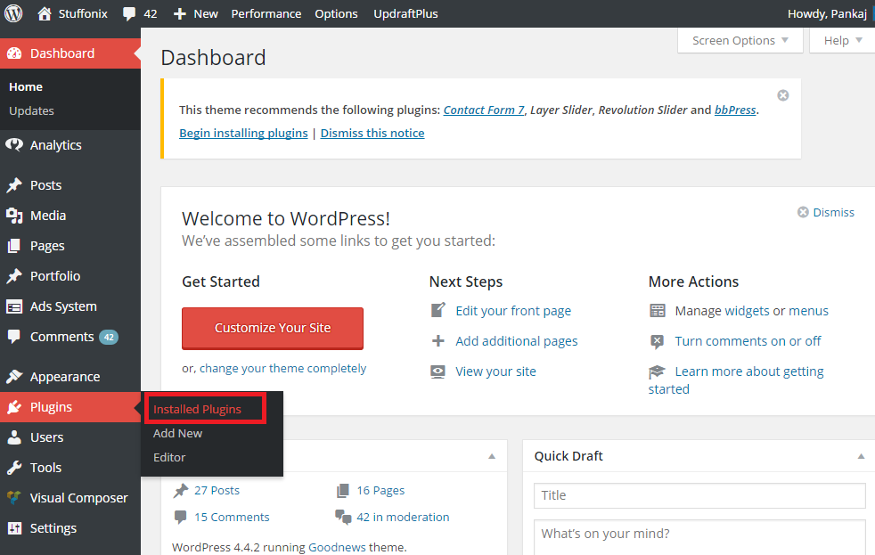Open the Goodnews theme link

[x=337, y=547]
